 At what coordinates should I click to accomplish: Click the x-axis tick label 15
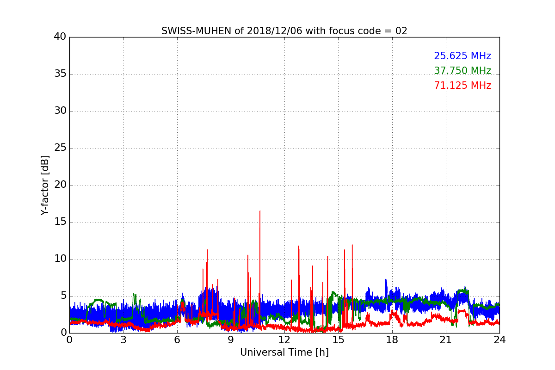point(338,340)
